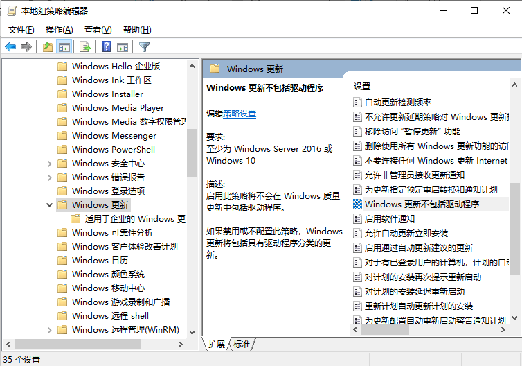Select Windows Ink 工作区 in the tree
The image size is (522, 366).
pos(111,80)
